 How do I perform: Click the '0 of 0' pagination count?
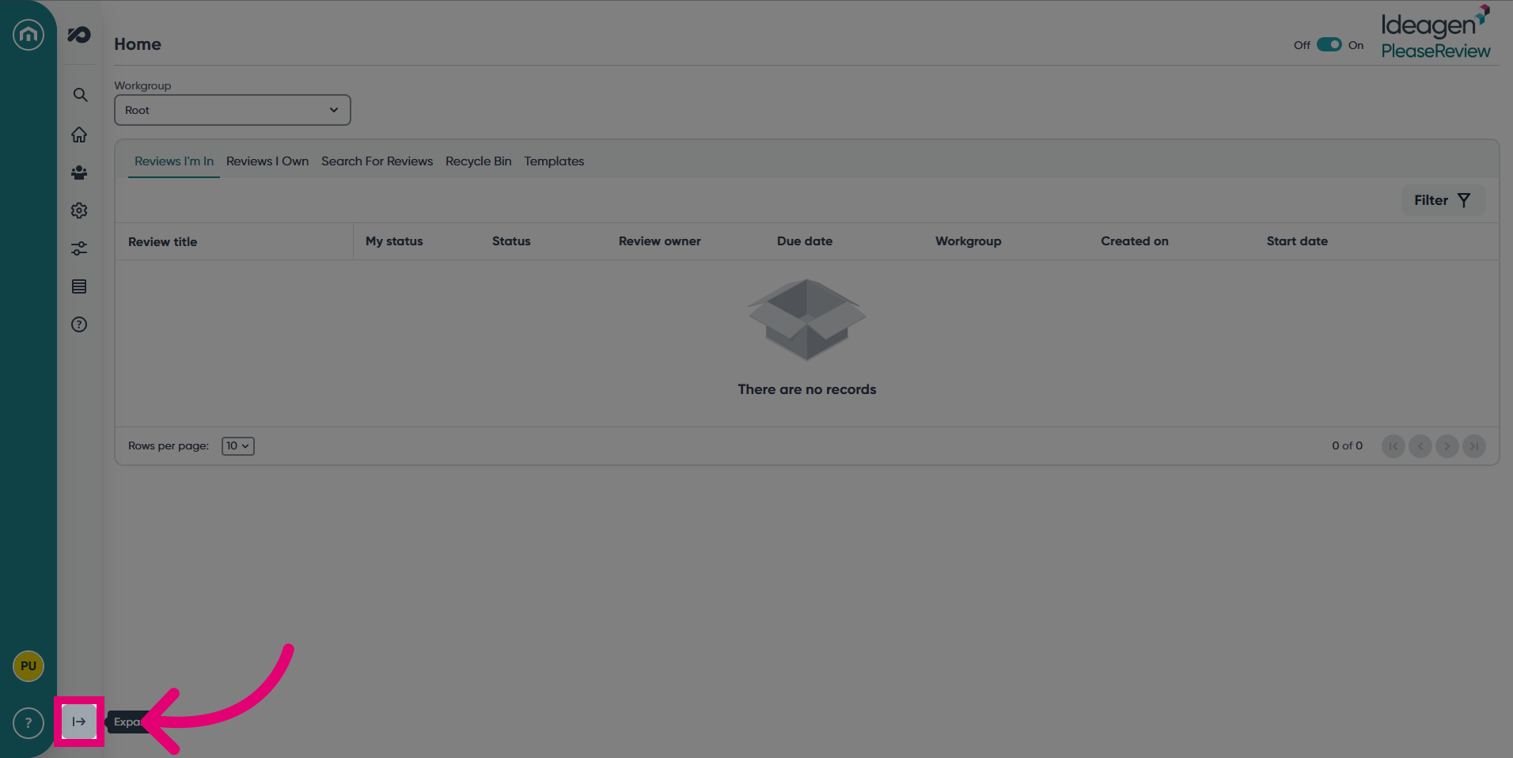click(x=1347, y=446)
